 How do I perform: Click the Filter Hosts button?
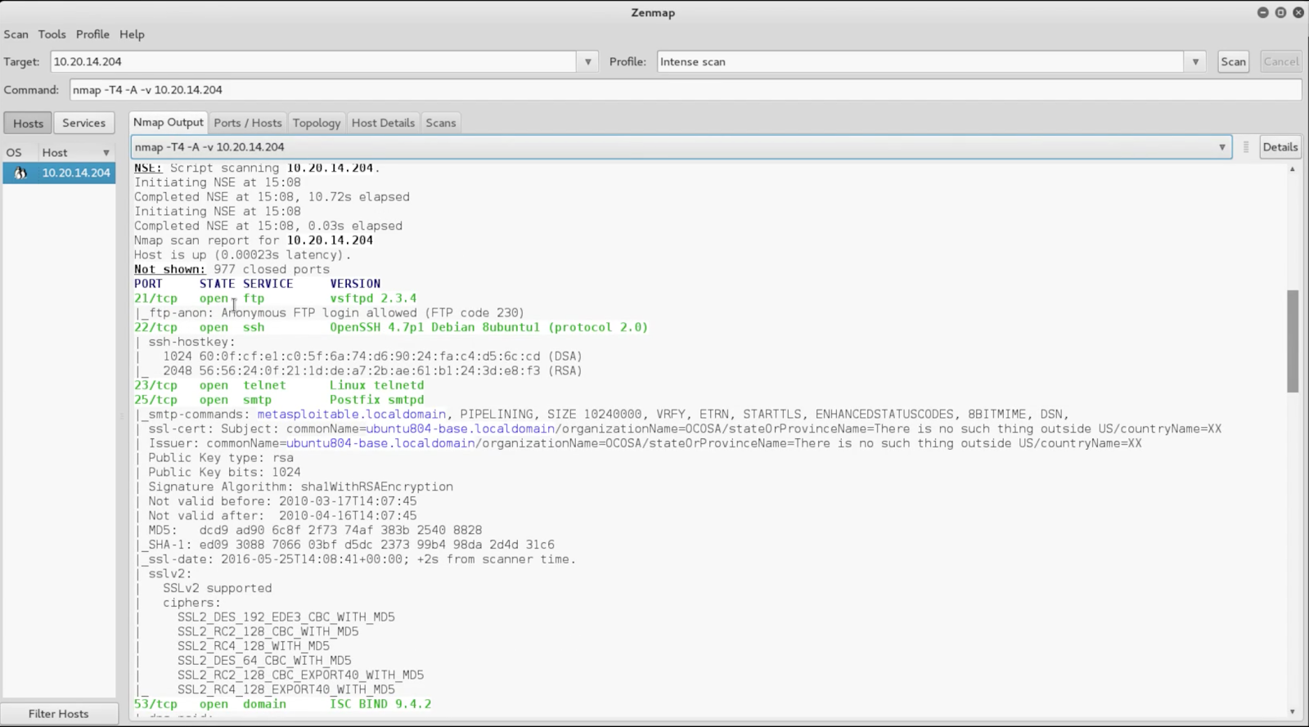[x=59, y=714]
